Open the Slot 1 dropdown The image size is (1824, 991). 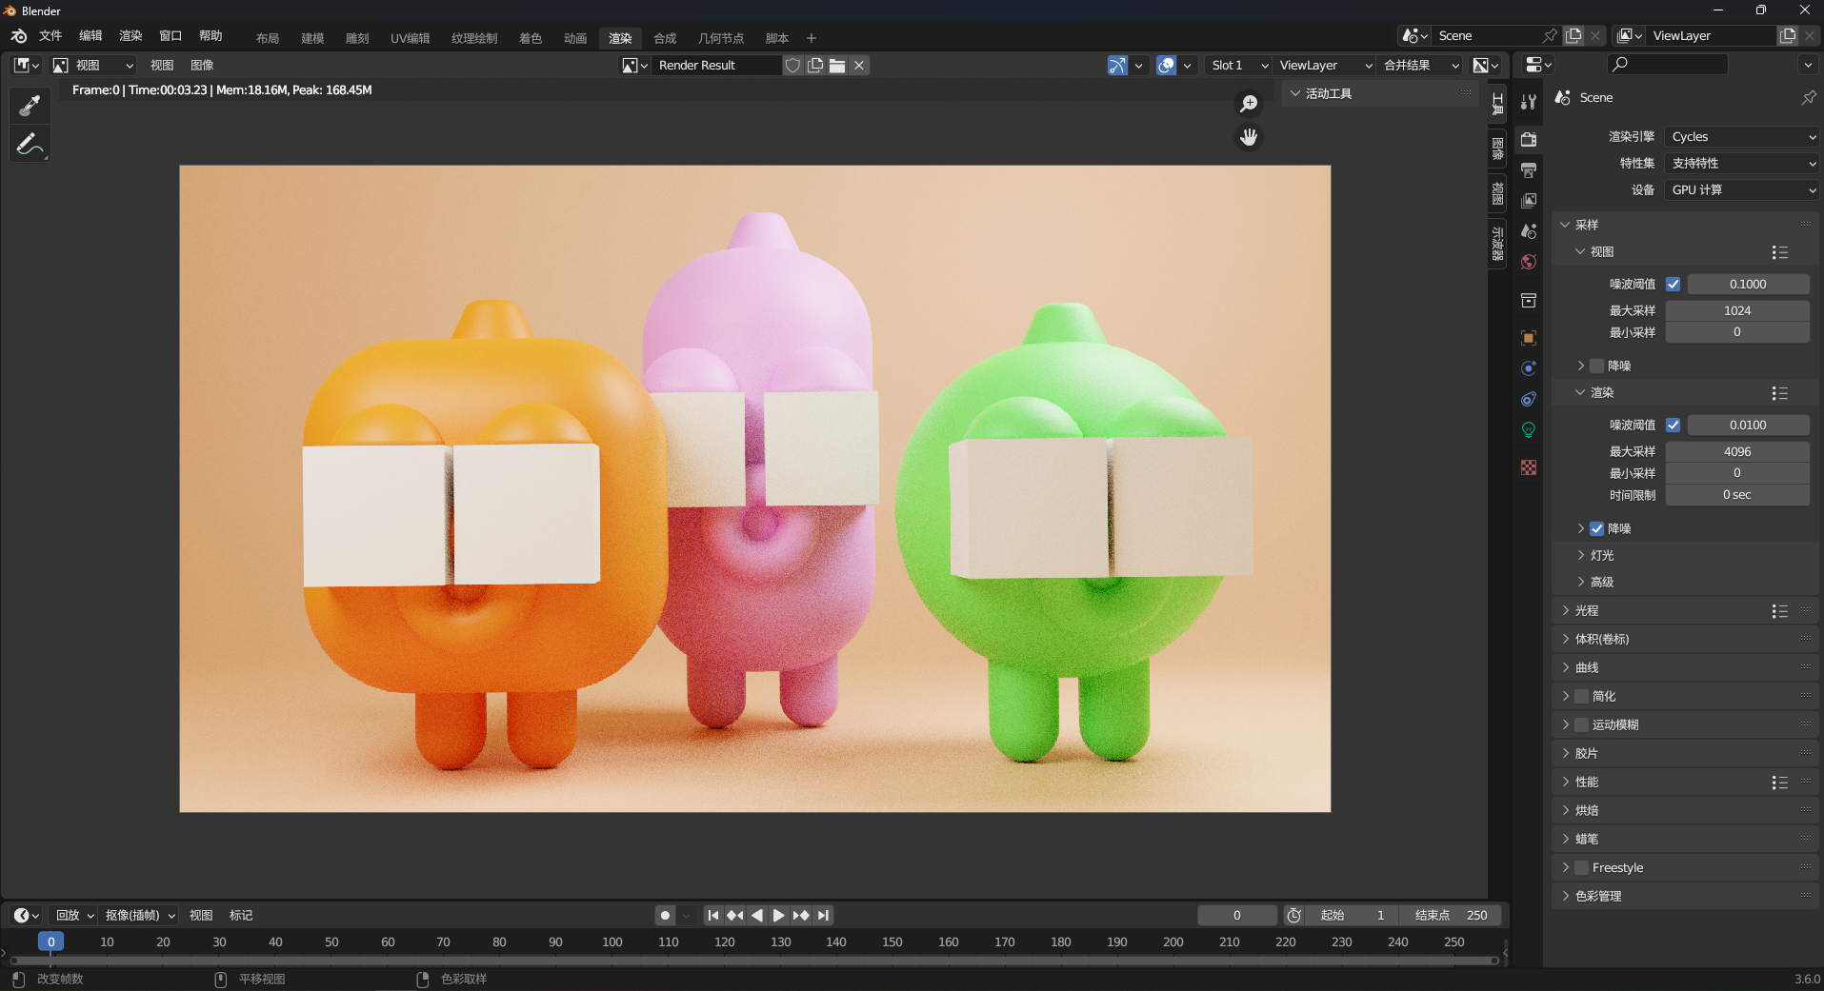coord(1238,66)
